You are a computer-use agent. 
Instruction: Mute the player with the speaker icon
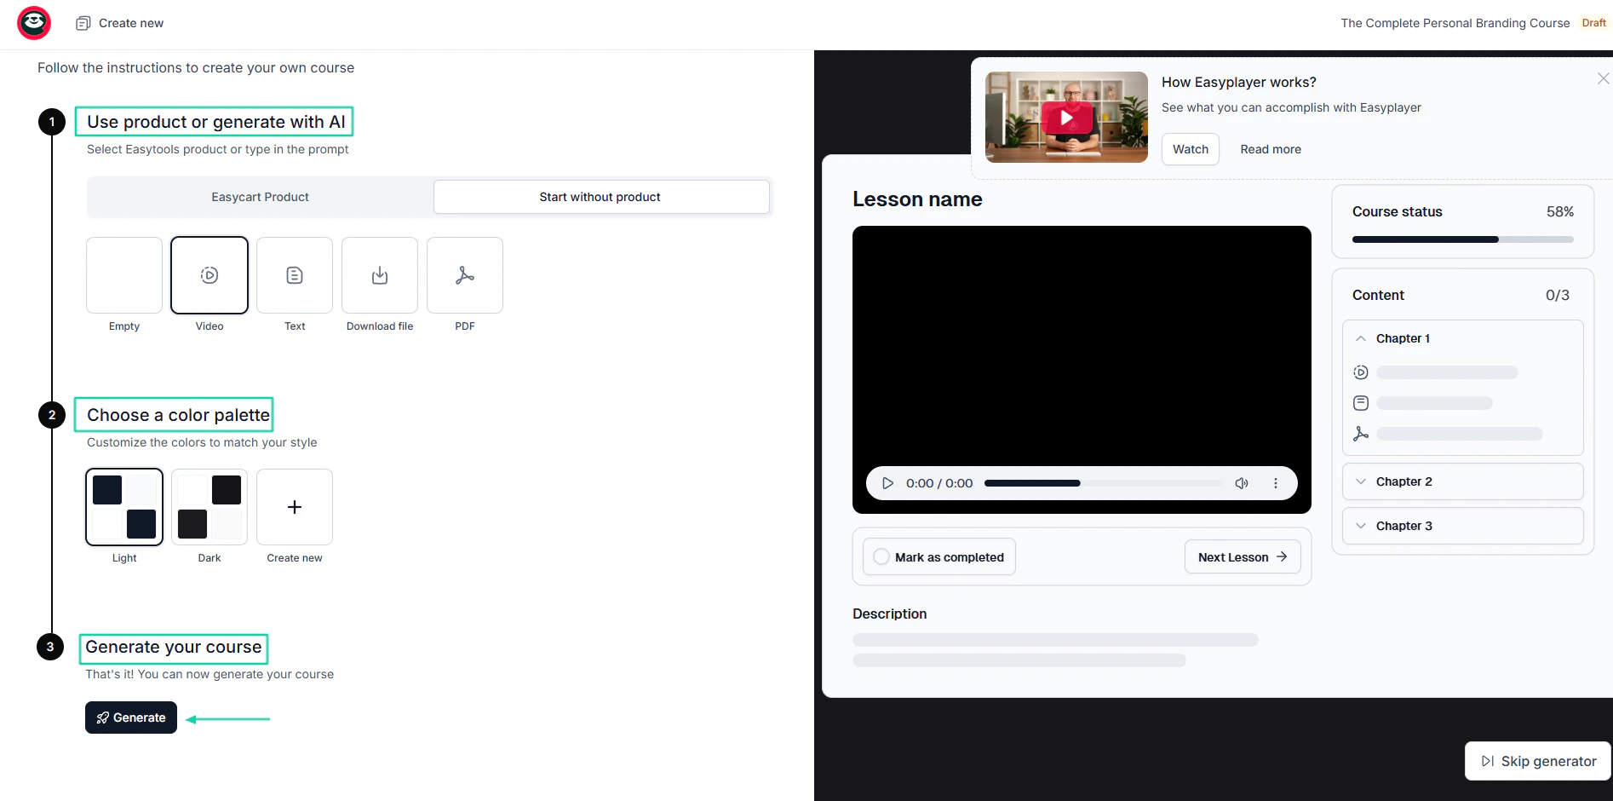pos(1242,483)
